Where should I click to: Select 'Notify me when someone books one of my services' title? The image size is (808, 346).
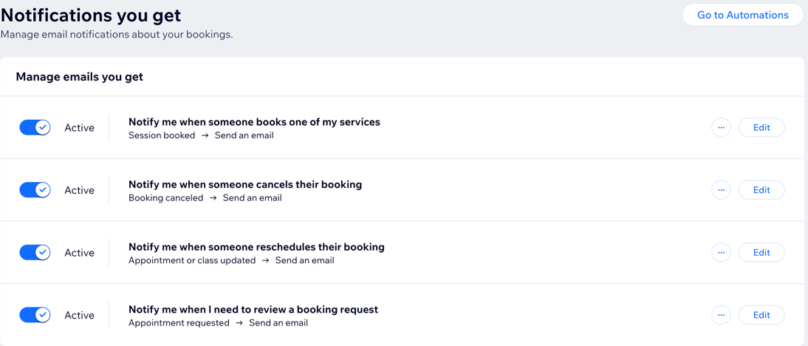tap(254, 122)
